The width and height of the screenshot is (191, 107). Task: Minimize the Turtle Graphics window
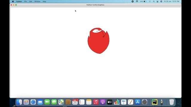pyautogui.click(x=14, y=5)
